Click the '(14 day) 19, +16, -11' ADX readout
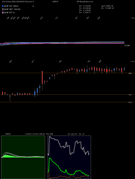 point(76,134)
